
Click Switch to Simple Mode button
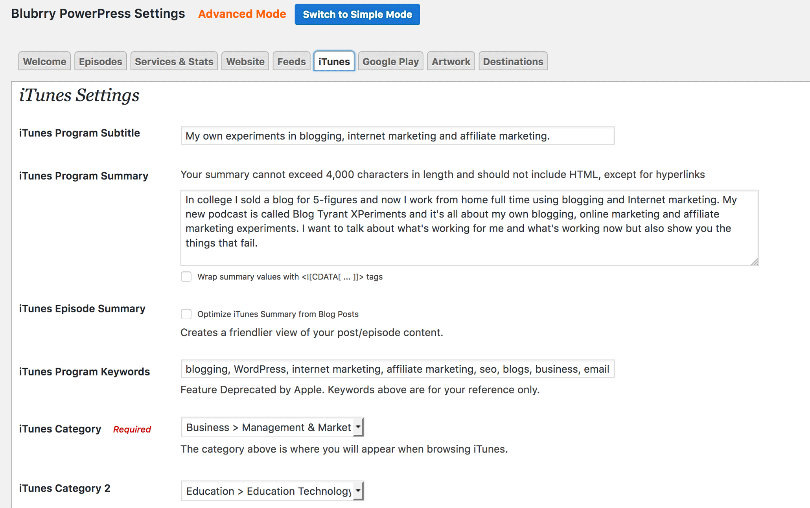(357, 15)
